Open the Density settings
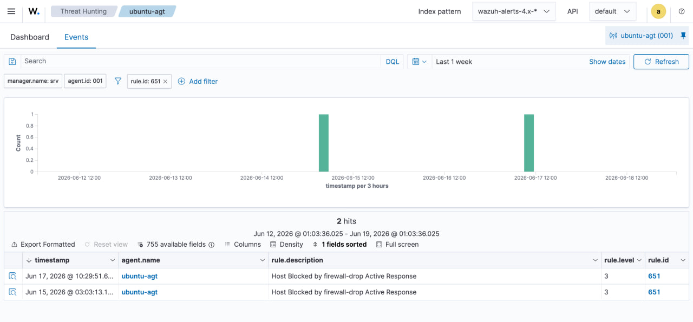The width and height of the screenshot is (693, 322). (286, 245)
